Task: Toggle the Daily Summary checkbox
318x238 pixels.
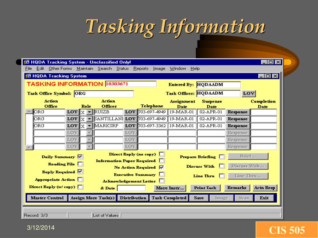Action: (x=80, y=156)
